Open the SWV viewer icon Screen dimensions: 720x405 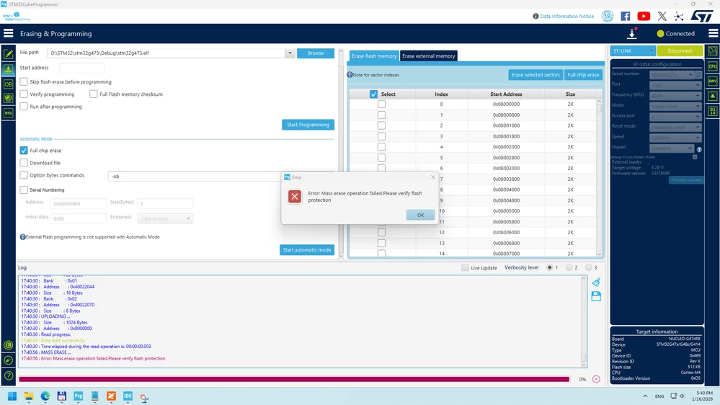pos(712,81)
